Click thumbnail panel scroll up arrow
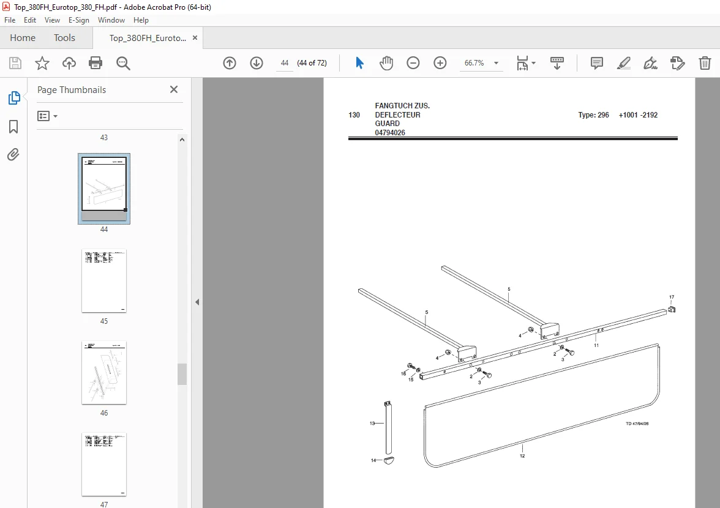Viewport: 720px width, 508px height. (x=182, y=140)
